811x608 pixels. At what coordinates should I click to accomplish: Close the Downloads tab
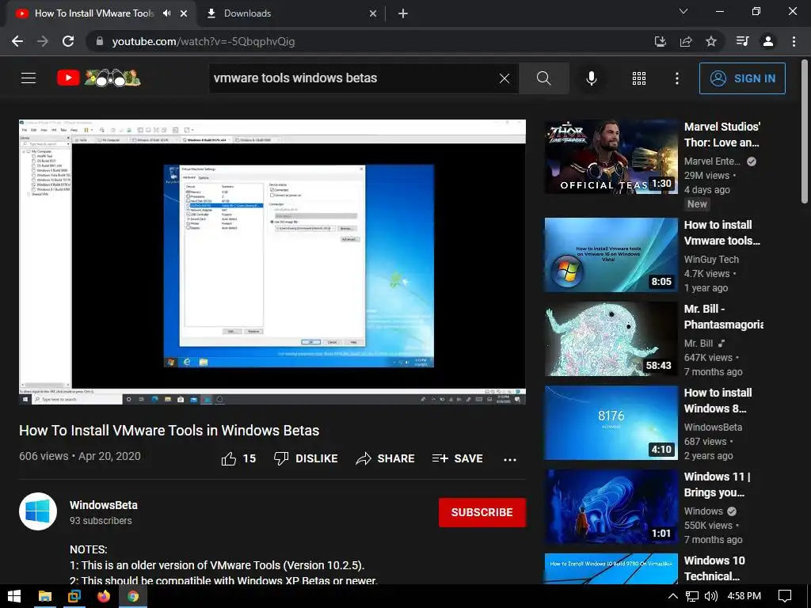373,13
